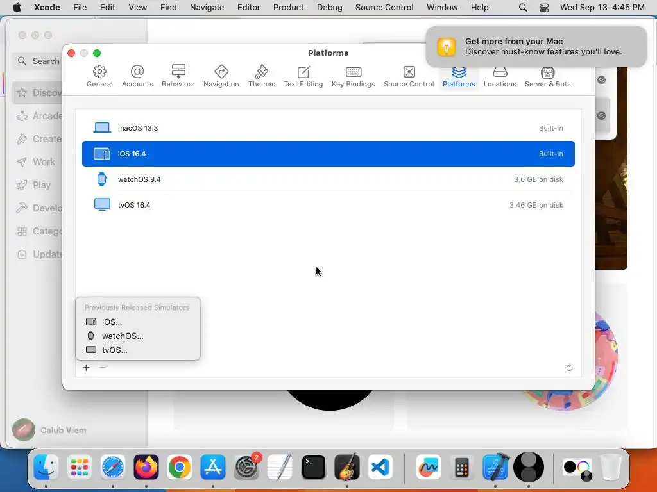Screen dimensions: 657x492
Task: Click the plus add platform button
Action: coord(86,367)
